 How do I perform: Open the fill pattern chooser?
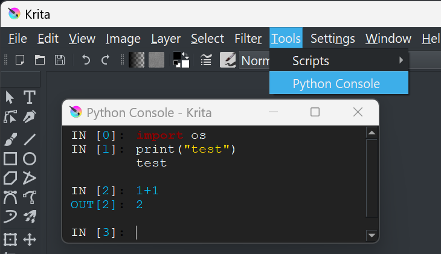pos(156,60)
